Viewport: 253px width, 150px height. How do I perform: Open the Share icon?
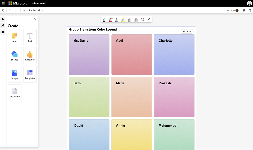point(244,10)
